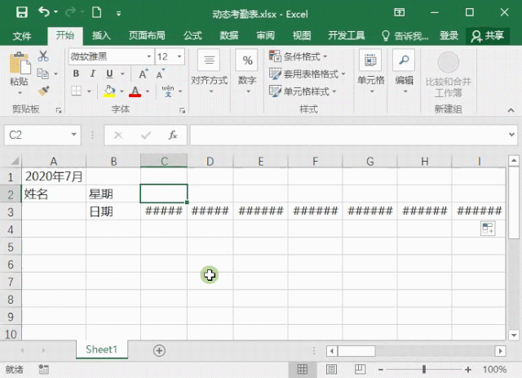Open the ribbon display options icon in title bar
This screenshot has height=378, width=522.
point(399,12)
